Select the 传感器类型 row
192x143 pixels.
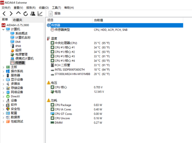115,30
